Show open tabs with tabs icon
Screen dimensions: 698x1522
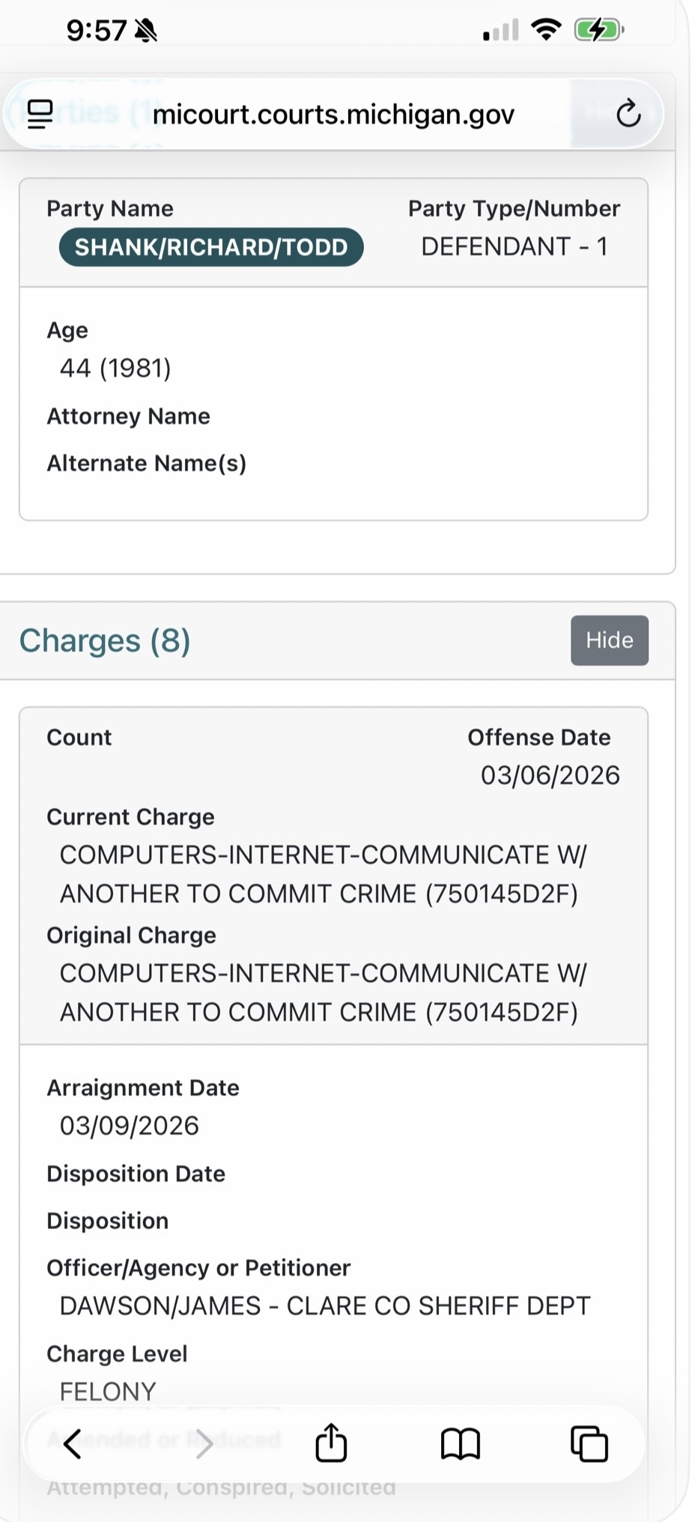pos(589,1443)
